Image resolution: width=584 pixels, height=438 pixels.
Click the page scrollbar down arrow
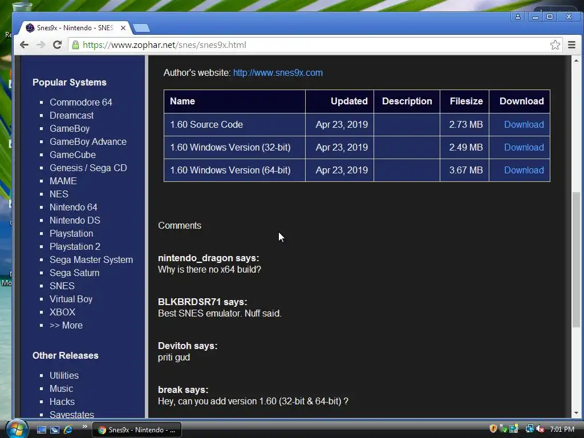point(576,413)
